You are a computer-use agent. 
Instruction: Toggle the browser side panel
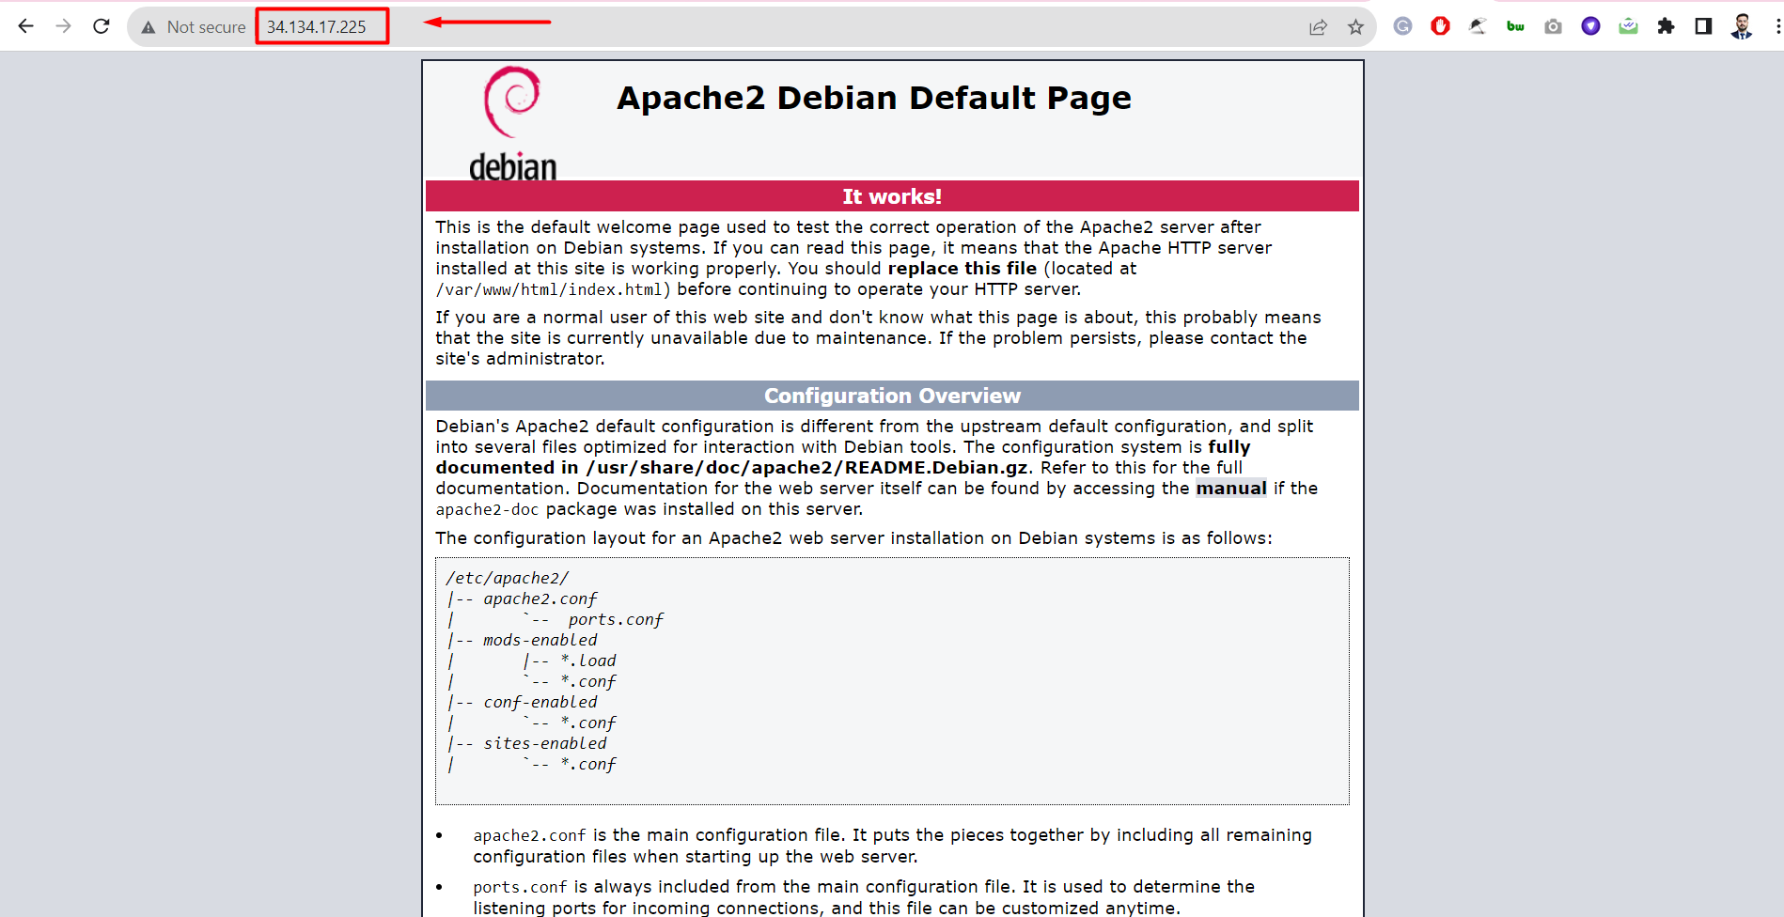tap(1703, 26)
